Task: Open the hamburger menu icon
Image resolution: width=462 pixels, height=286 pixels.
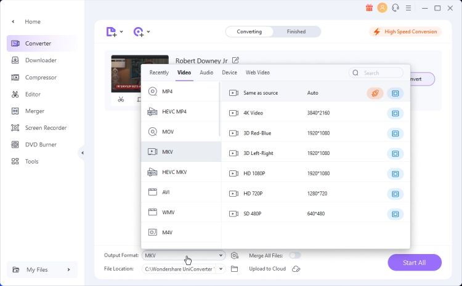Action: tap(408, 8)
